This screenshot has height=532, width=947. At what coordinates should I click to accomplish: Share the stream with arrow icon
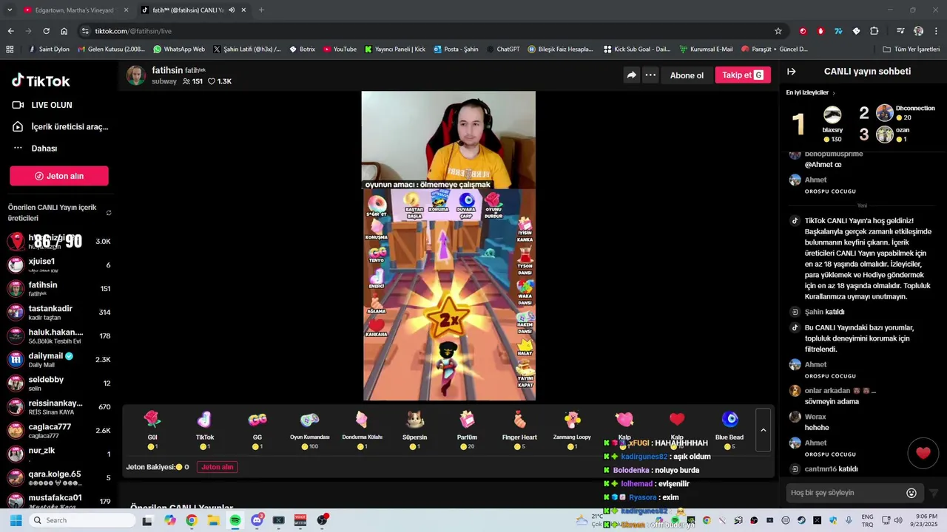coord(631,75)
